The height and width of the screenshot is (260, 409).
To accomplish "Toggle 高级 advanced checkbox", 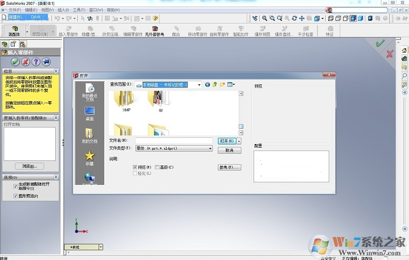I will [157, 167].
